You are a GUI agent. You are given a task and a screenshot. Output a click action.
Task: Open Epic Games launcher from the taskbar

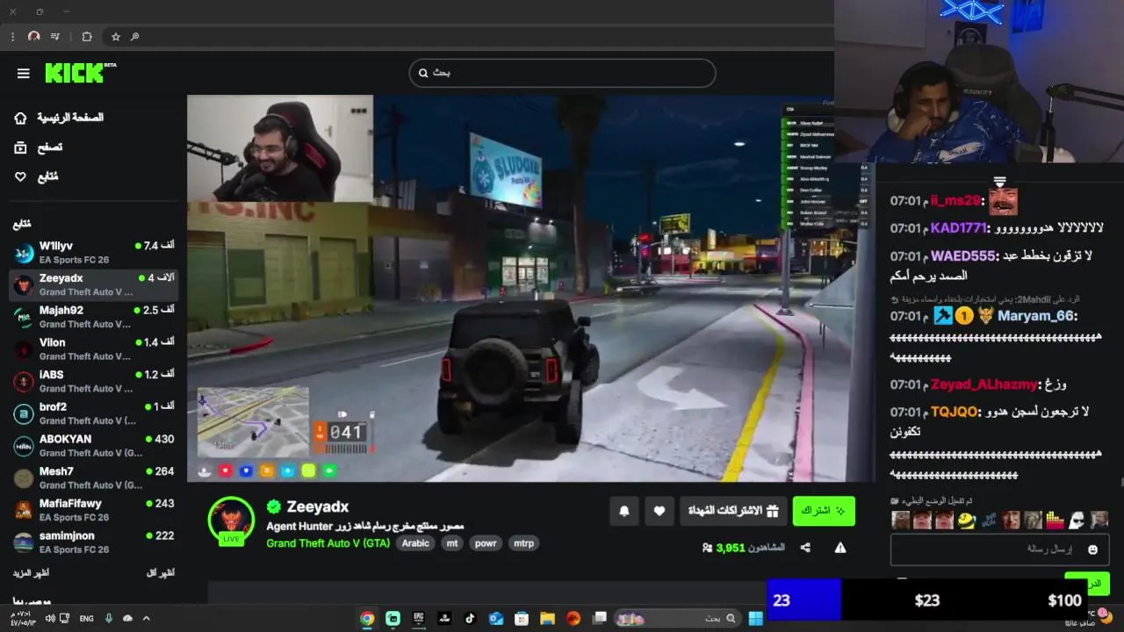click(x=419, y=618)
